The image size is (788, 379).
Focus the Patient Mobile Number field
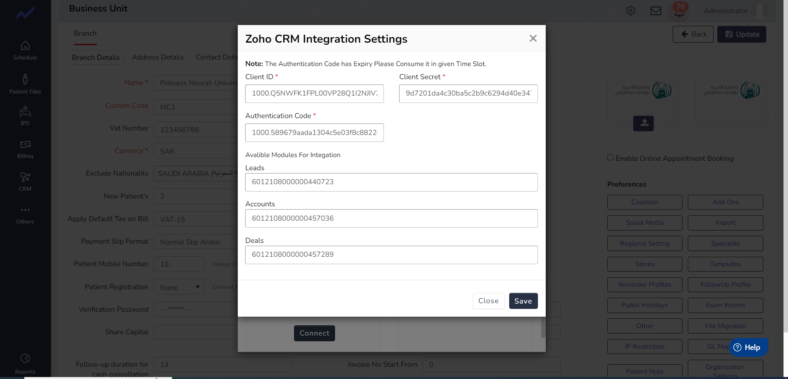click(179, 264)
